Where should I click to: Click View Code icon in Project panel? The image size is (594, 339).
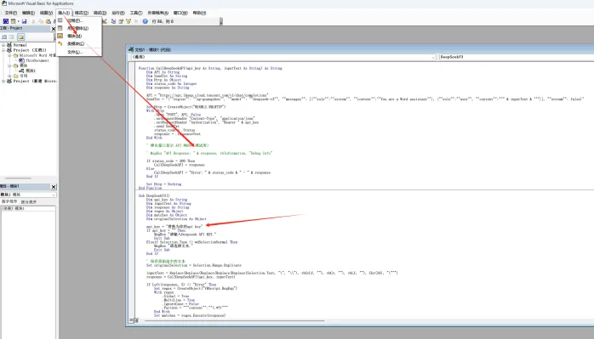[4, 37]
